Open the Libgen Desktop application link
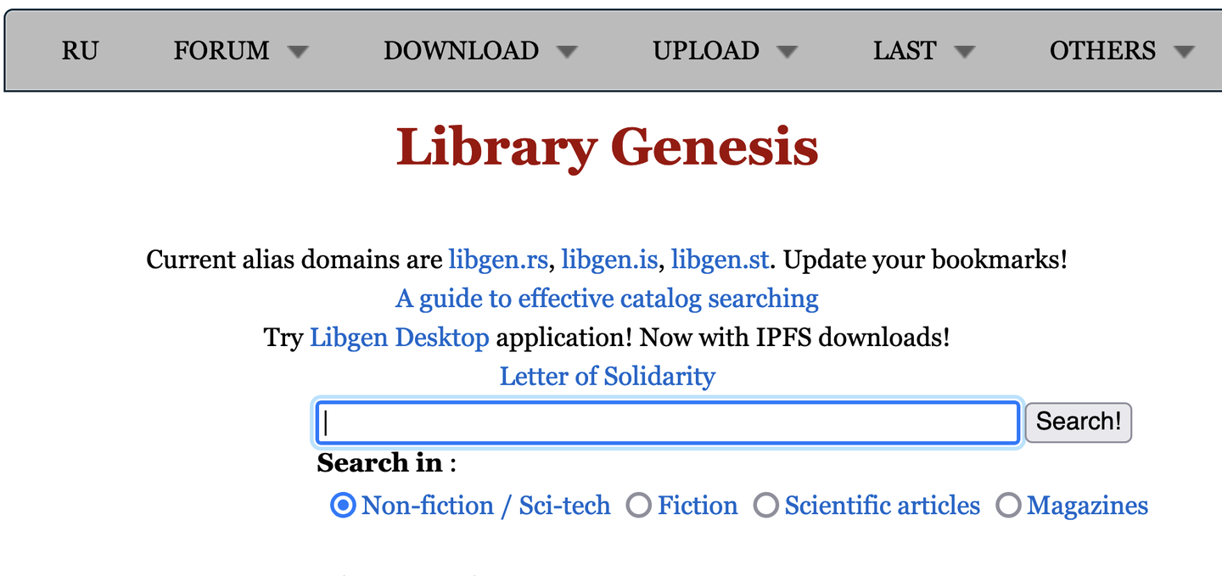1222x576 pixels. coord(399,338)
